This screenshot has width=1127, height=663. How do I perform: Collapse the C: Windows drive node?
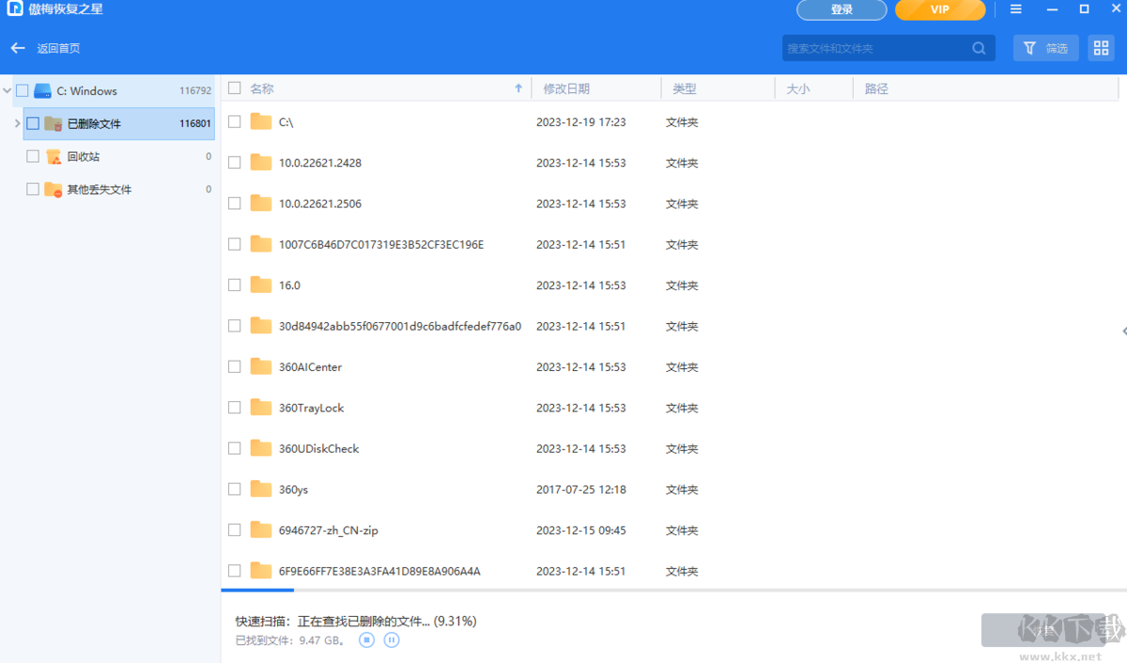coord(7,90)
